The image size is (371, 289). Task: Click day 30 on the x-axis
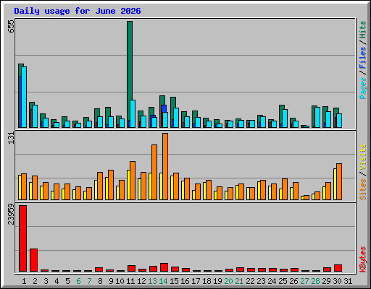tap(337, 281)
